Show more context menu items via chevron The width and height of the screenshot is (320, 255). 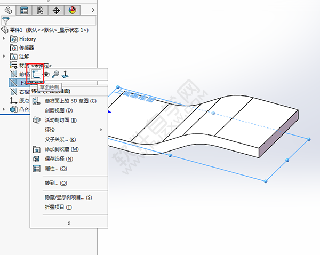[x=68, y=222]
